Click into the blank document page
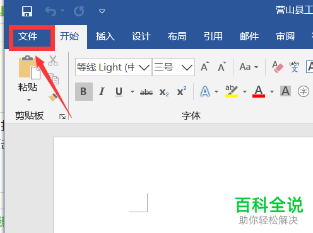 point(183,185)
